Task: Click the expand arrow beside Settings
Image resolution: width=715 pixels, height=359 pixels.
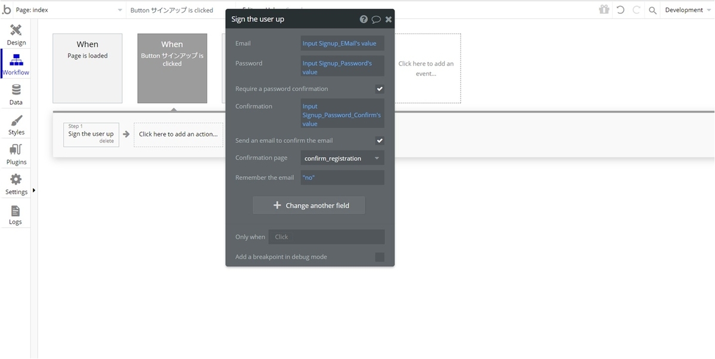Action: point(34,191)
